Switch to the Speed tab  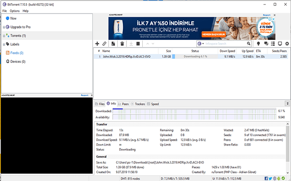point(153,104)
